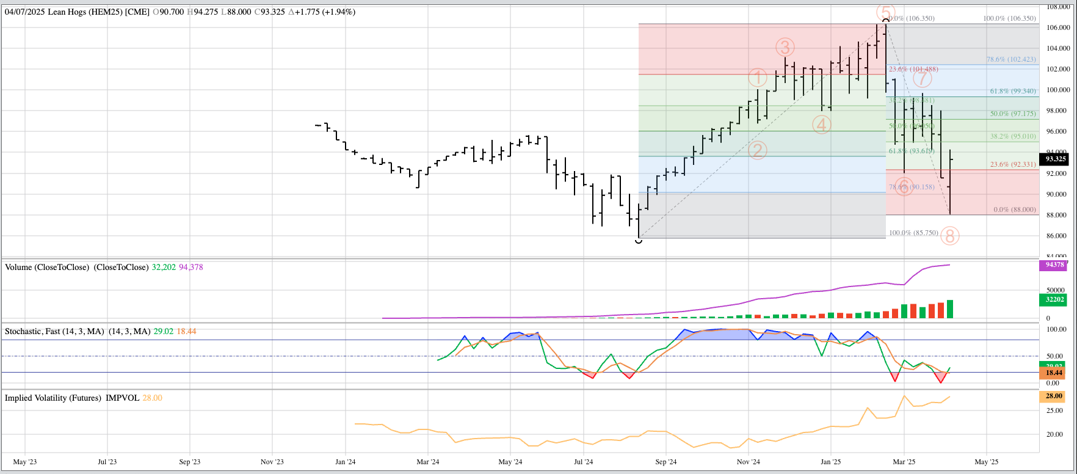The height and width of the screenshot is (474, 1077).
Task: Click the green 32202 volume badge
Action: (1054, 300)
